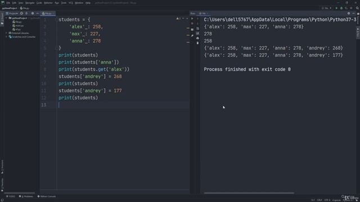Click the warnings indicator in editor corner

pyautogui.click(x=178, y=19)
